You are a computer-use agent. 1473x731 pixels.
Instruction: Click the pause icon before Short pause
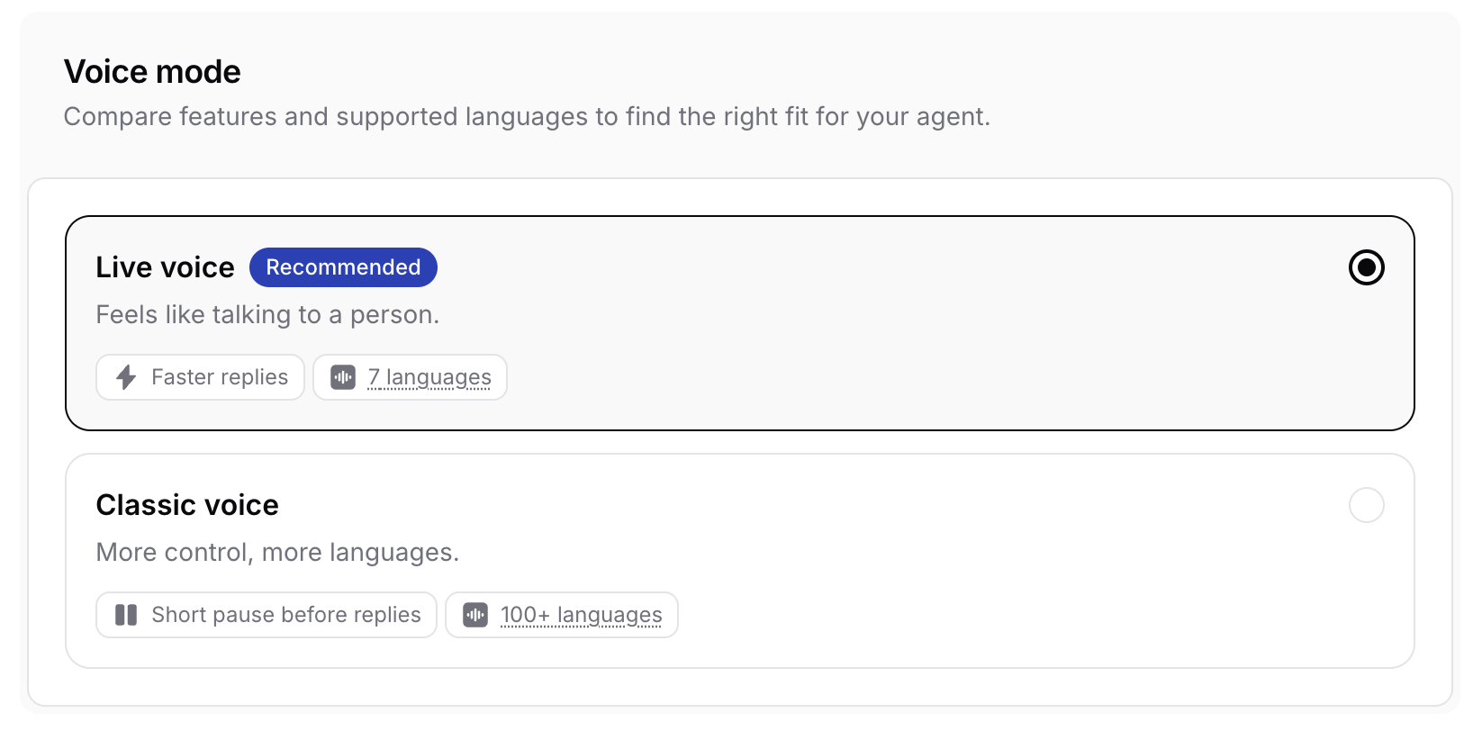point(126,615)
